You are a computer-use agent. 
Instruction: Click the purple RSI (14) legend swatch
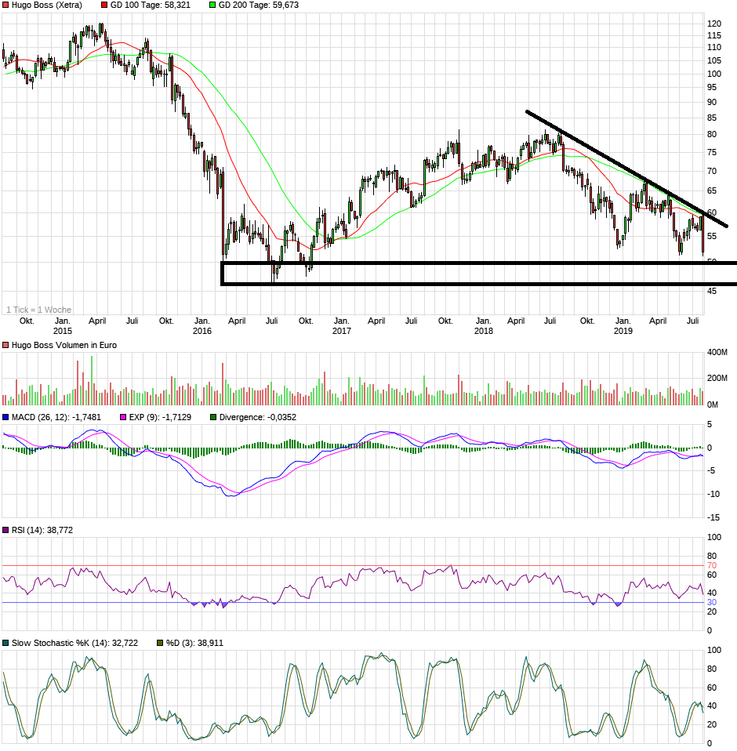[x=5, y=531]
